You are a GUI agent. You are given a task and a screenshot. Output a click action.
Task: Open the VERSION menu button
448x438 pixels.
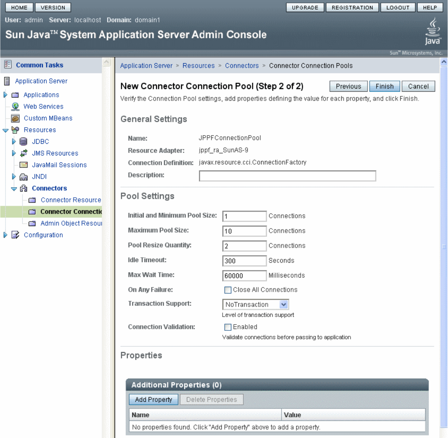point(53,7)
